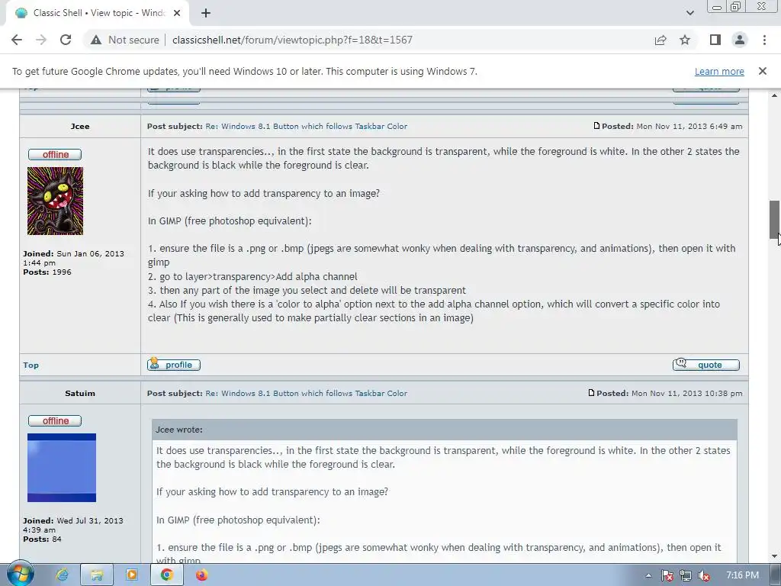Open Satuim's post subject link
This screenshot has height=586, width=781.
pos(307,393)
